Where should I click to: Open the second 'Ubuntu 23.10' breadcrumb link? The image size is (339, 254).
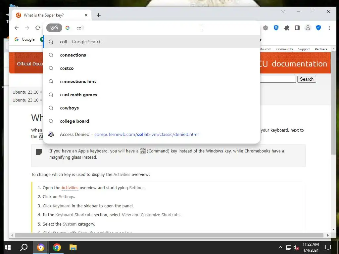pyautogui.click(x=25, y=100)
